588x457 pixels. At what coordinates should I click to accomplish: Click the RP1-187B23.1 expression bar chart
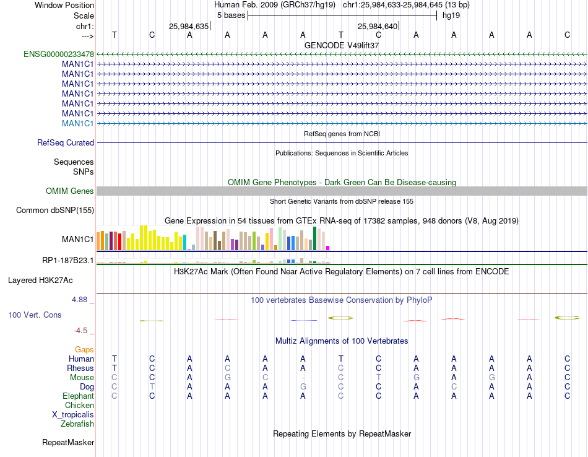click(213, 261)
